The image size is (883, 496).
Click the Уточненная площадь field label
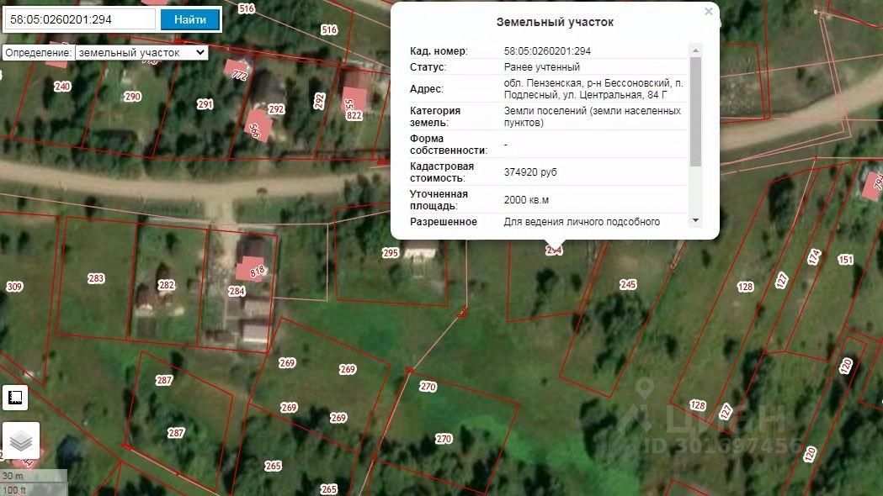pos(439,199)
